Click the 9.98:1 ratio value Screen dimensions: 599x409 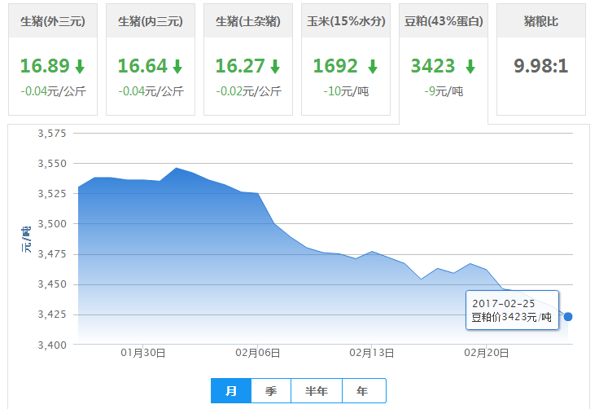541,66
